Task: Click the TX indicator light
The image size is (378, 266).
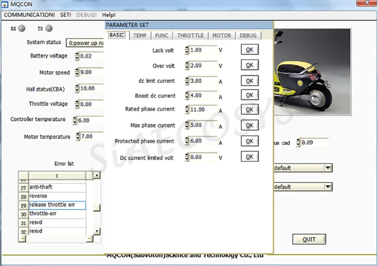Action: point(49,29)
